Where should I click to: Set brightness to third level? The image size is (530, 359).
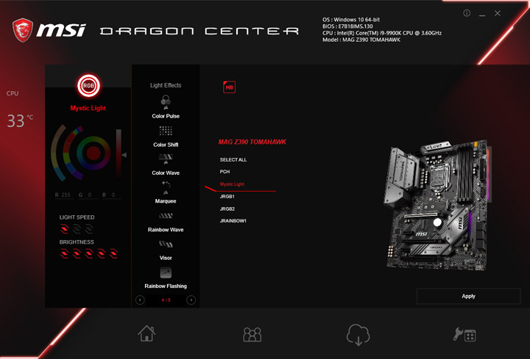[89, 253]
